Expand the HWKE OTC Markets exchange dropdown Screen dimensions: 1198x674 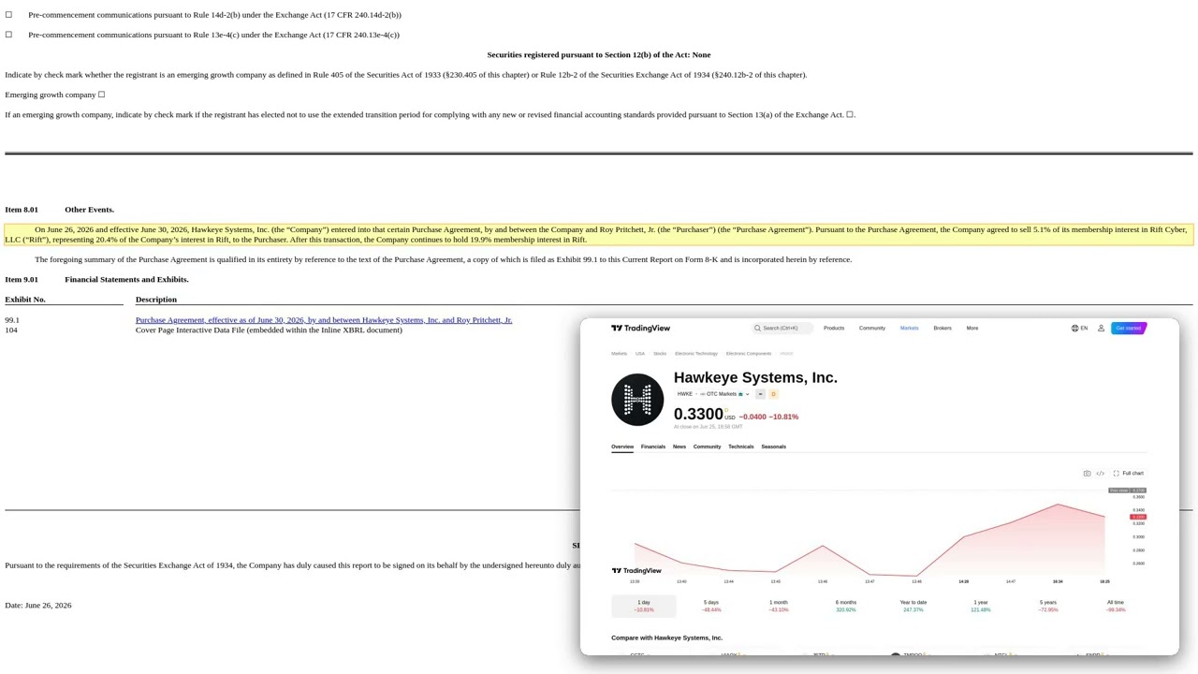[713, 394]
